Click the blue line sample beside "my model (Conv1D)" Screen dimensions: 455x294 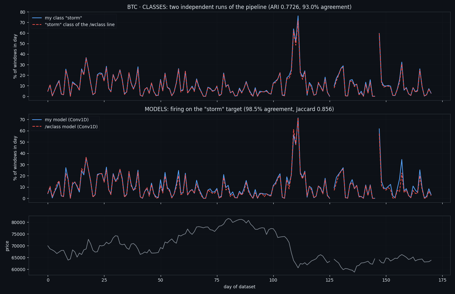37,120
